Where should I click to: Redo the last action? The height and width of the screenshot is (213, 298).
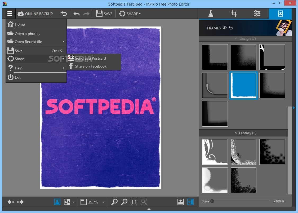[86, 14]
